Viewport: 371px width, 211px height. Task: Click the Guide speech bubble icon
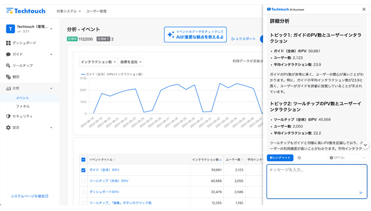[x=8, y=54]
